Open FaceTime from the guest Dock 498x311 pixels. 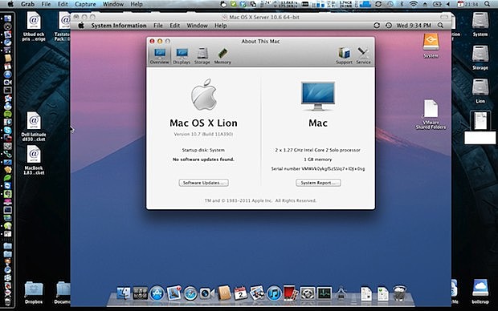click(206, 293)
